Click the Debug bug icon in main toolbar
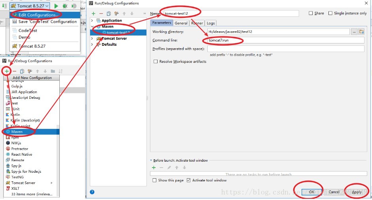 [65, 6]
